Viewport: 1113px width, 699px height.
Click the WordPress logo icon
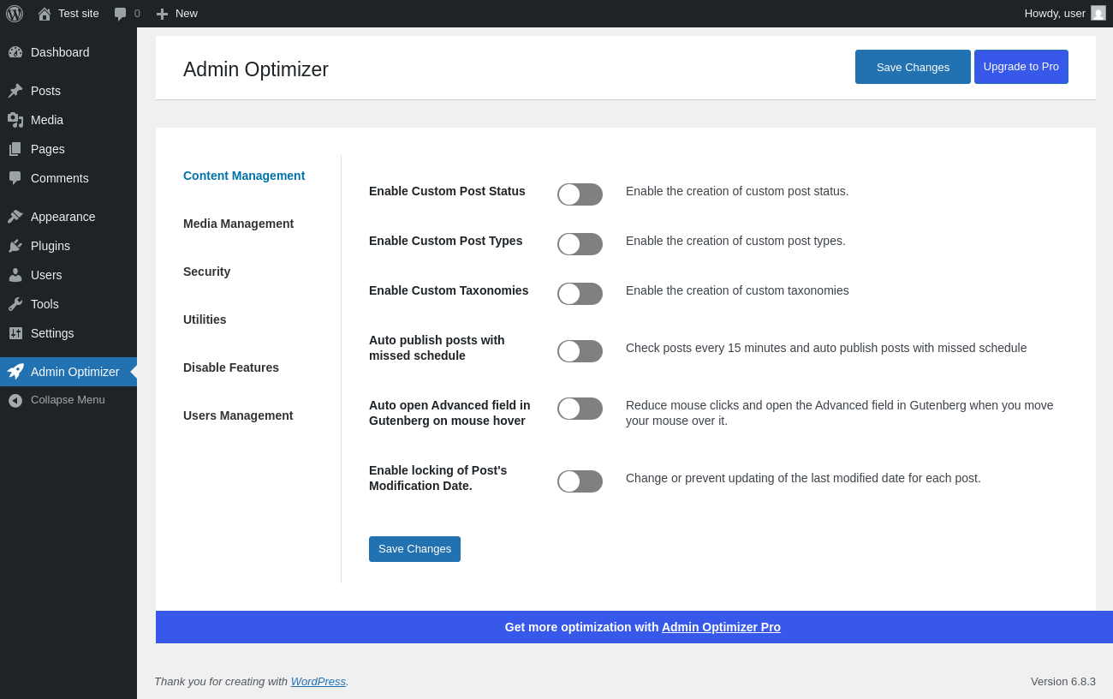tap(15, 14)
